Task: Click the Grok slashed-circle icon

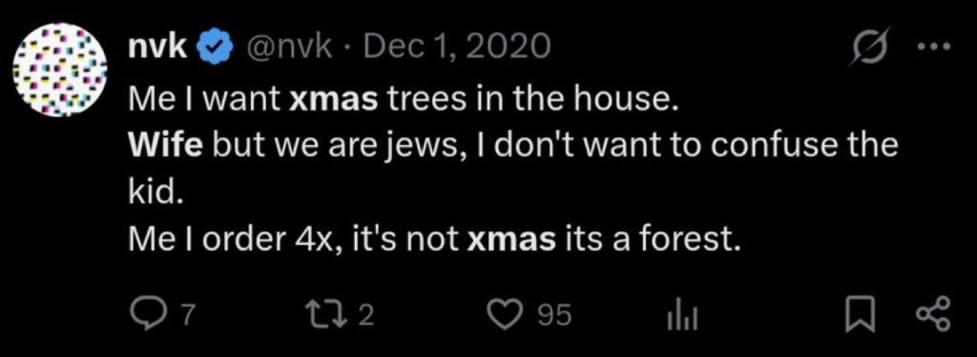Action: coord(871,46)
